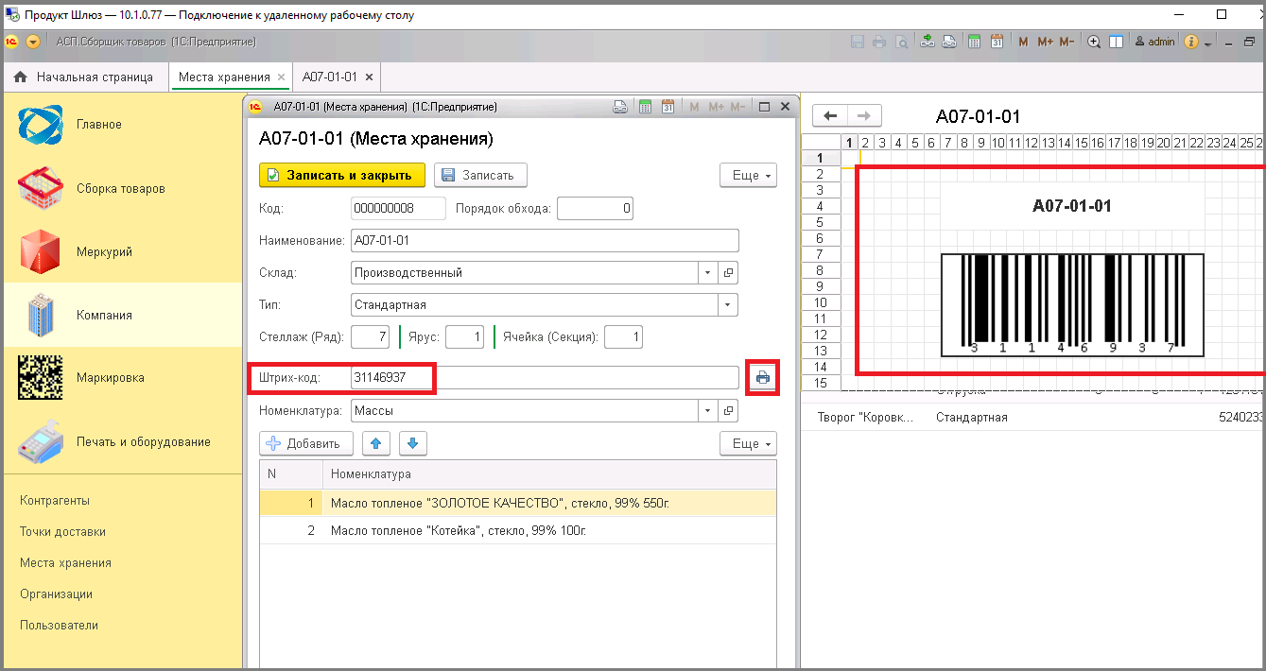The height and width of the screenshot is (671, 1266).
Task: Click Записать и закрыть button
Action: click(x=342, y=175)
